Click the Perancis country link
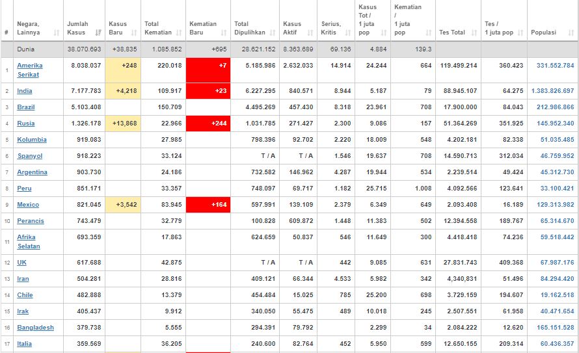 (31, 220)
